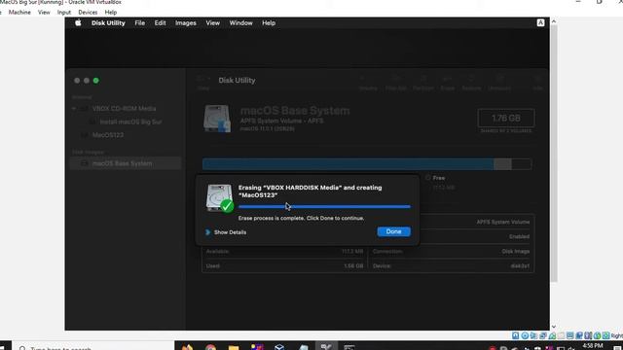Click the macOS Base System disk image icon
This screenshot has height=350, width=623.
(x=217, y=119)
